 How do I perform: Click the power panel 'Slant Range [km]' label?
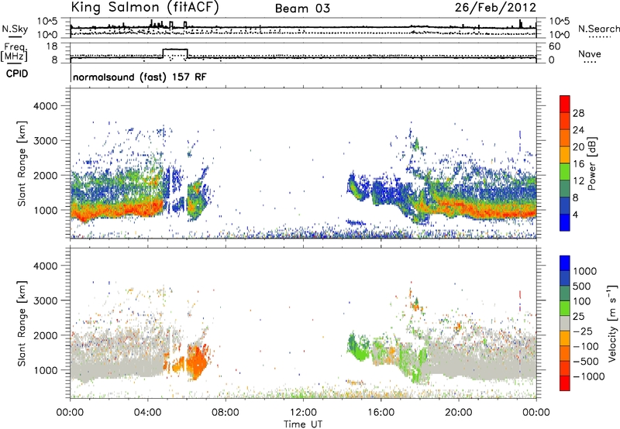click(x=22, y=163)
